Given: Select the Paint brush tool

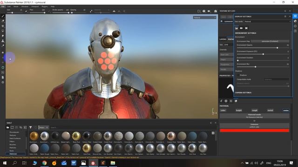Looking at the screenshot, I should tap(3, 16).
